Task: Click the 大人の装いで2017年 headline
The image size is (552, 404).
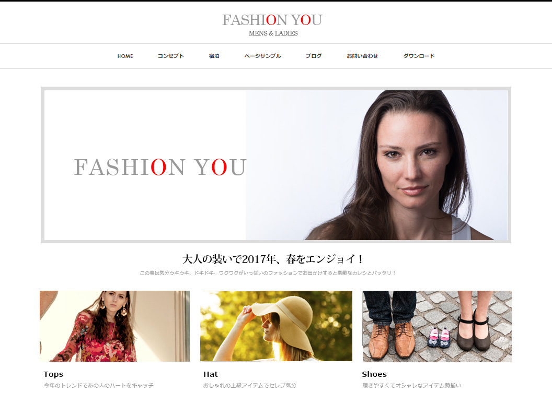Action: click(273, 259)
